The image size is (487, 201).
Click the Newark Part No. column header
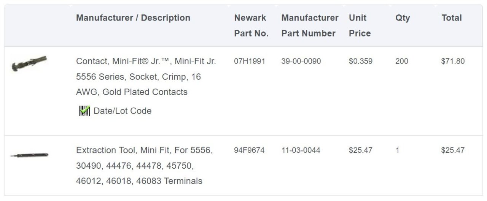[251, 25]
